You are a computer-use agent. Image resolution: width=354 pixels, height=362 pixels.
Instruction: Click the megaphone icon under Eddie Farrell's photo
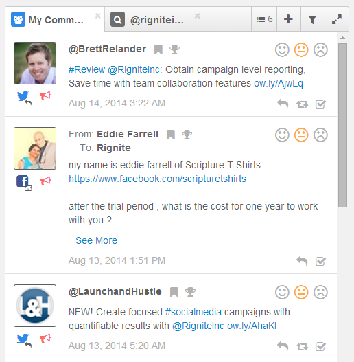45,181
